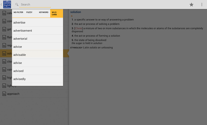This screenshot has width=207, height=125.
Task: Tap the 'solution' headword in the definition
Action: pyautogui.click(x=76, y=12)
